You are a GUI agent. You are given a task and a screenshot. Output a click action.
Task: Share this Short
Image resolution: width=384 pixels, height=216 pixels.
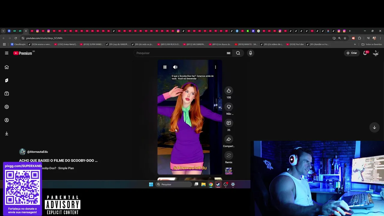click(x=229, y=139)
